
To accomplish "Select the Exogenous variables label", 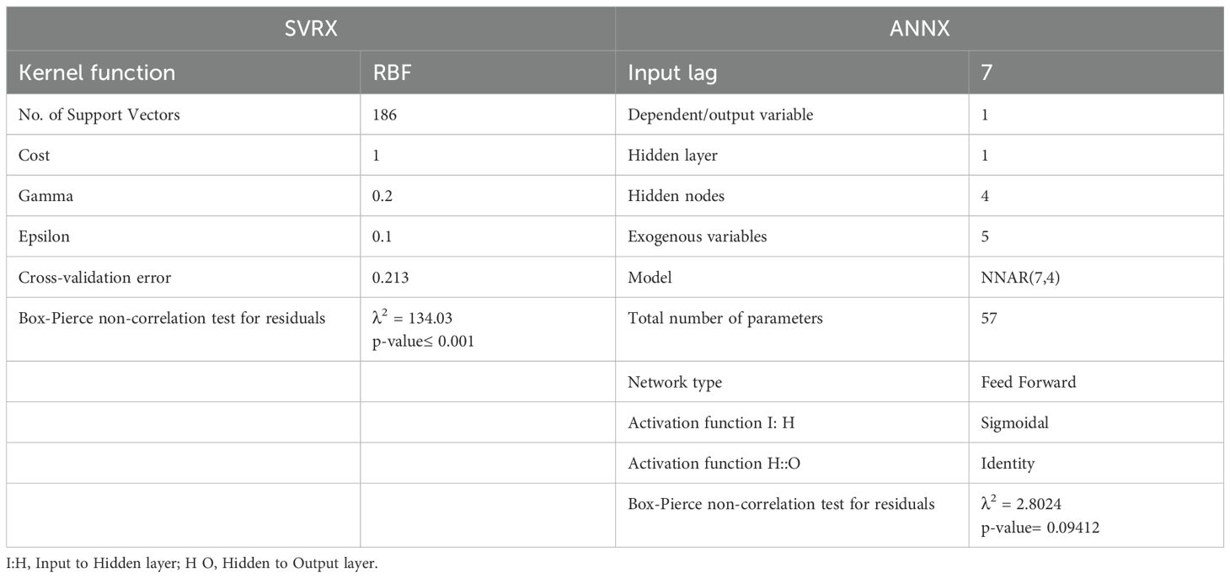I will click(697, 236).
